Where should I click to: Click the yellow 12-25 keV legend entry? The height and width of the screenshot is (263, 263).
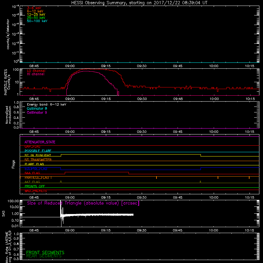tap(36, 14)
